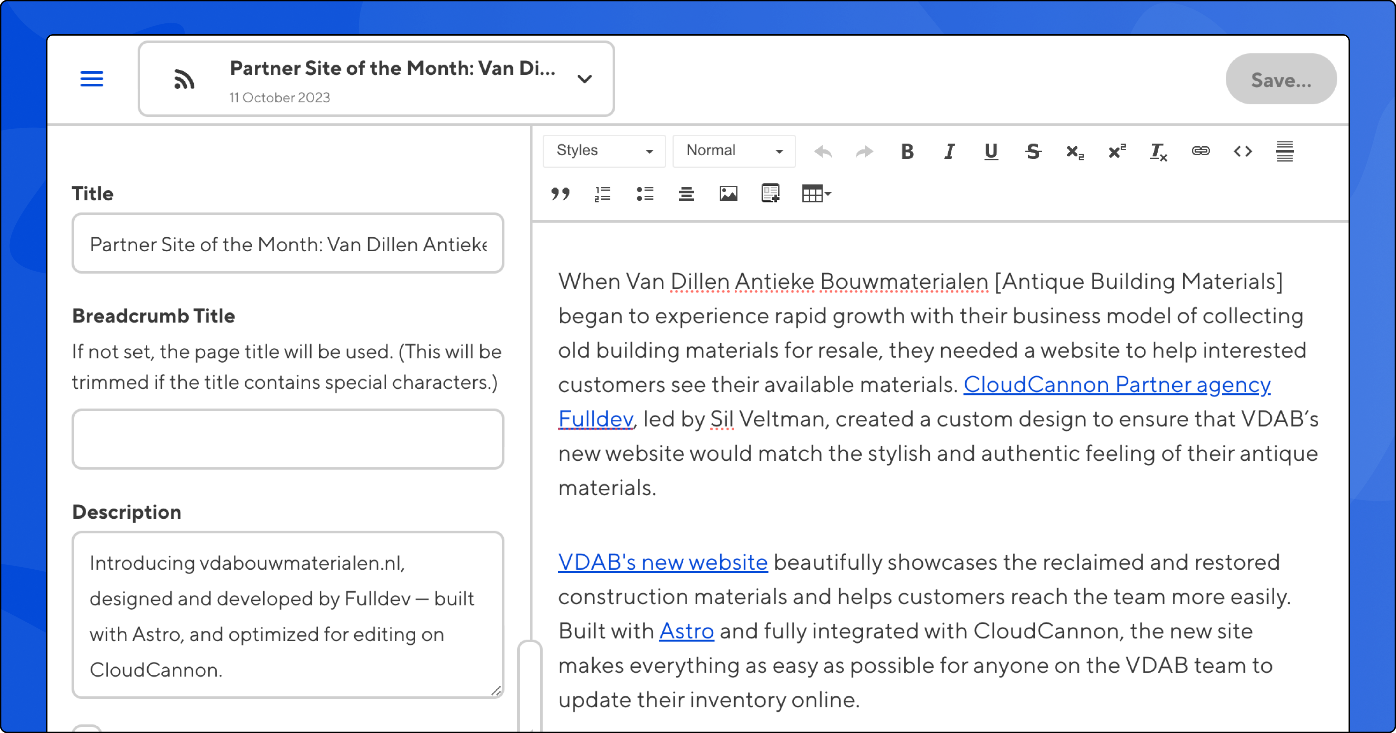The width and height of the screenshot is (1396, 733).
Task: Open the insert table dropdown
Action: point(816,194)
